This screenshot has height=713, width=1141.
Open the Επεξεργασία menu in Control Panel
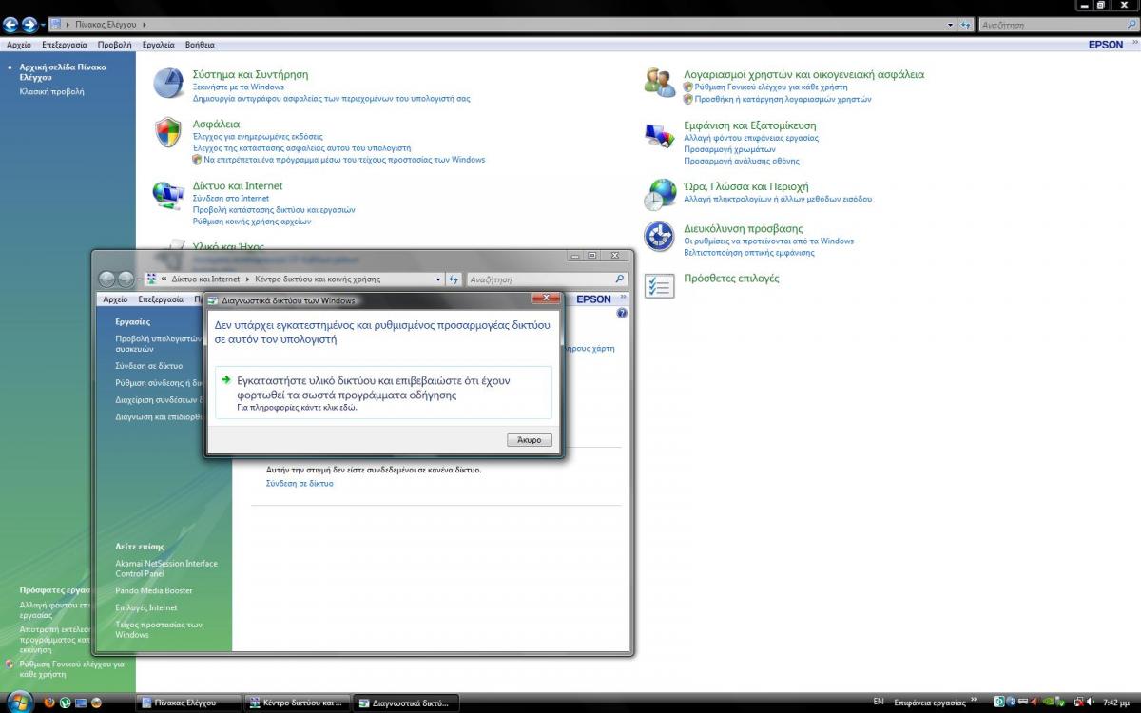click(x=65, y=45)
